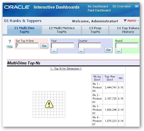The width and height of the screenshot is (144, 131).
Task: Click Go in Year/Quarter prompt
Action: coord(108,50)
